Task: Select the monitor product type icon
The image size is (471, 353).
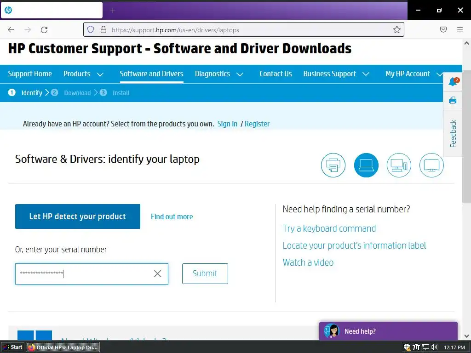Action: (x=431, y=165)
